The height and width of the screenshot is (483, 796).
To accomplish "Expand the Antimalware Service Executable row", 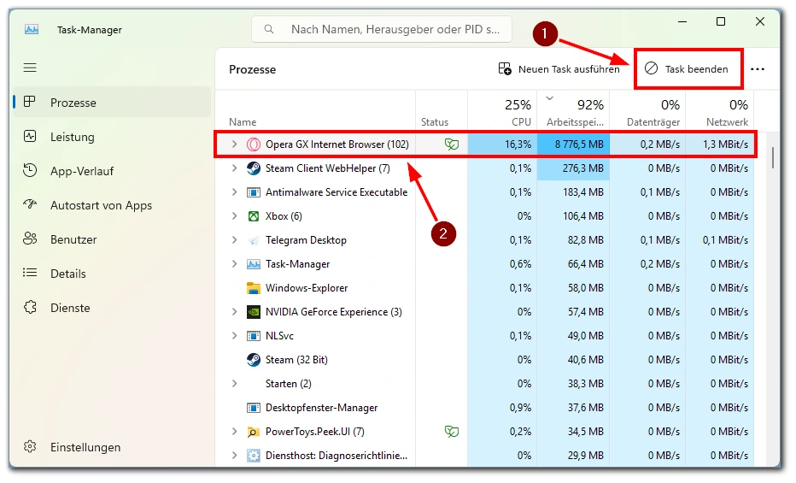I will coord(234,192).
